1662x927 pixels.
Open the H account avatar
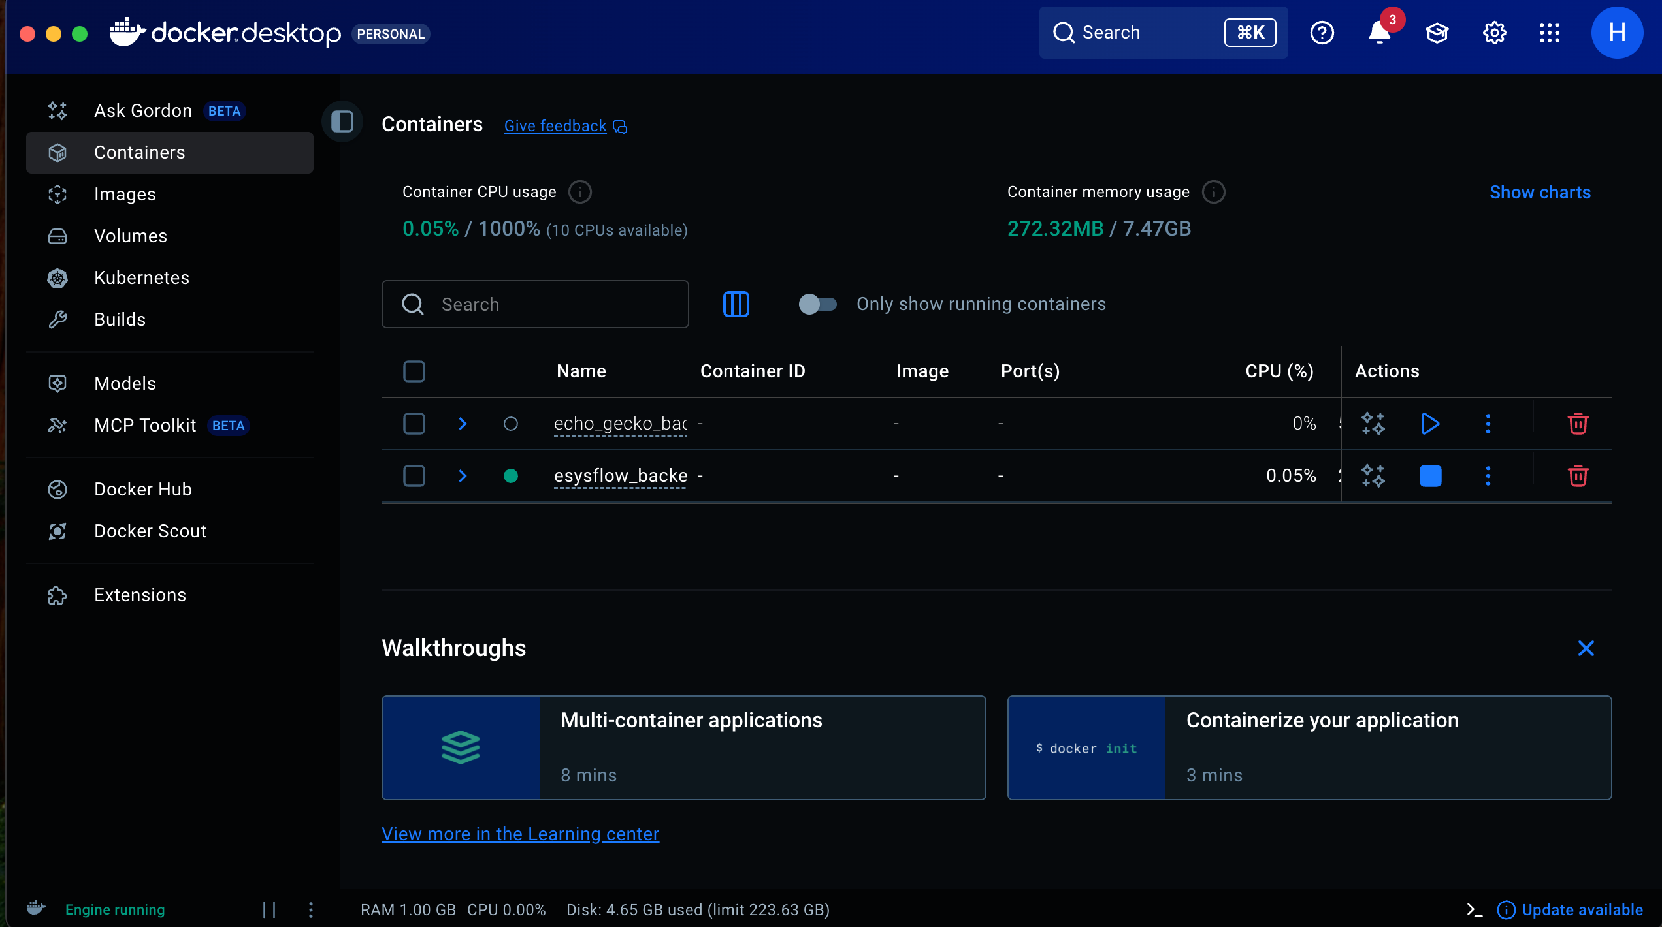1617,33
